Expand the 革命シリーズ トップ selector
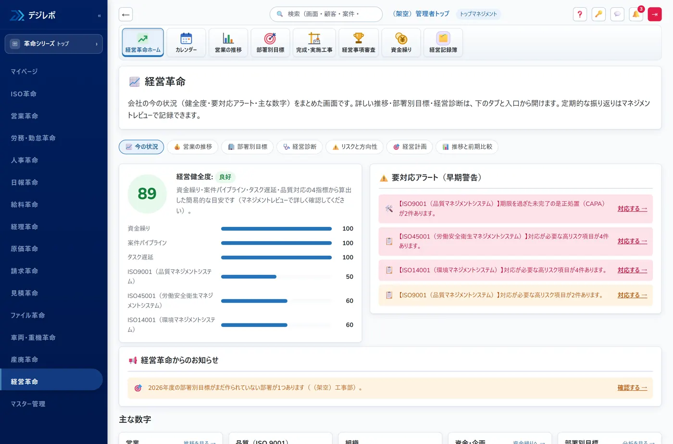Image resolution: width=673 pixels, height=444 pixels. tap(54, 44)
